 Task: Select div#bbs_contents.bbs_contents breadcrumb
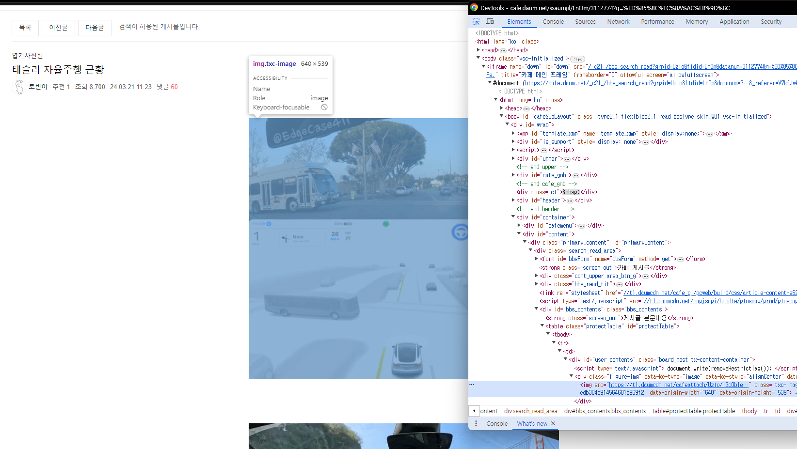click(x=605, y=411)
